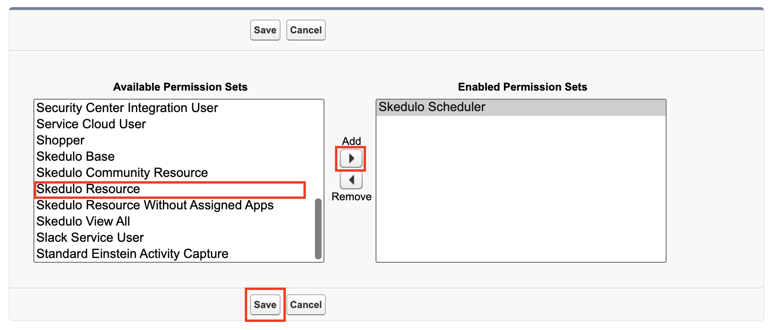The width and height of the screenshot is (773, 330).
Task: Choose Service Cloud User permission set
Action: (91, 124)
